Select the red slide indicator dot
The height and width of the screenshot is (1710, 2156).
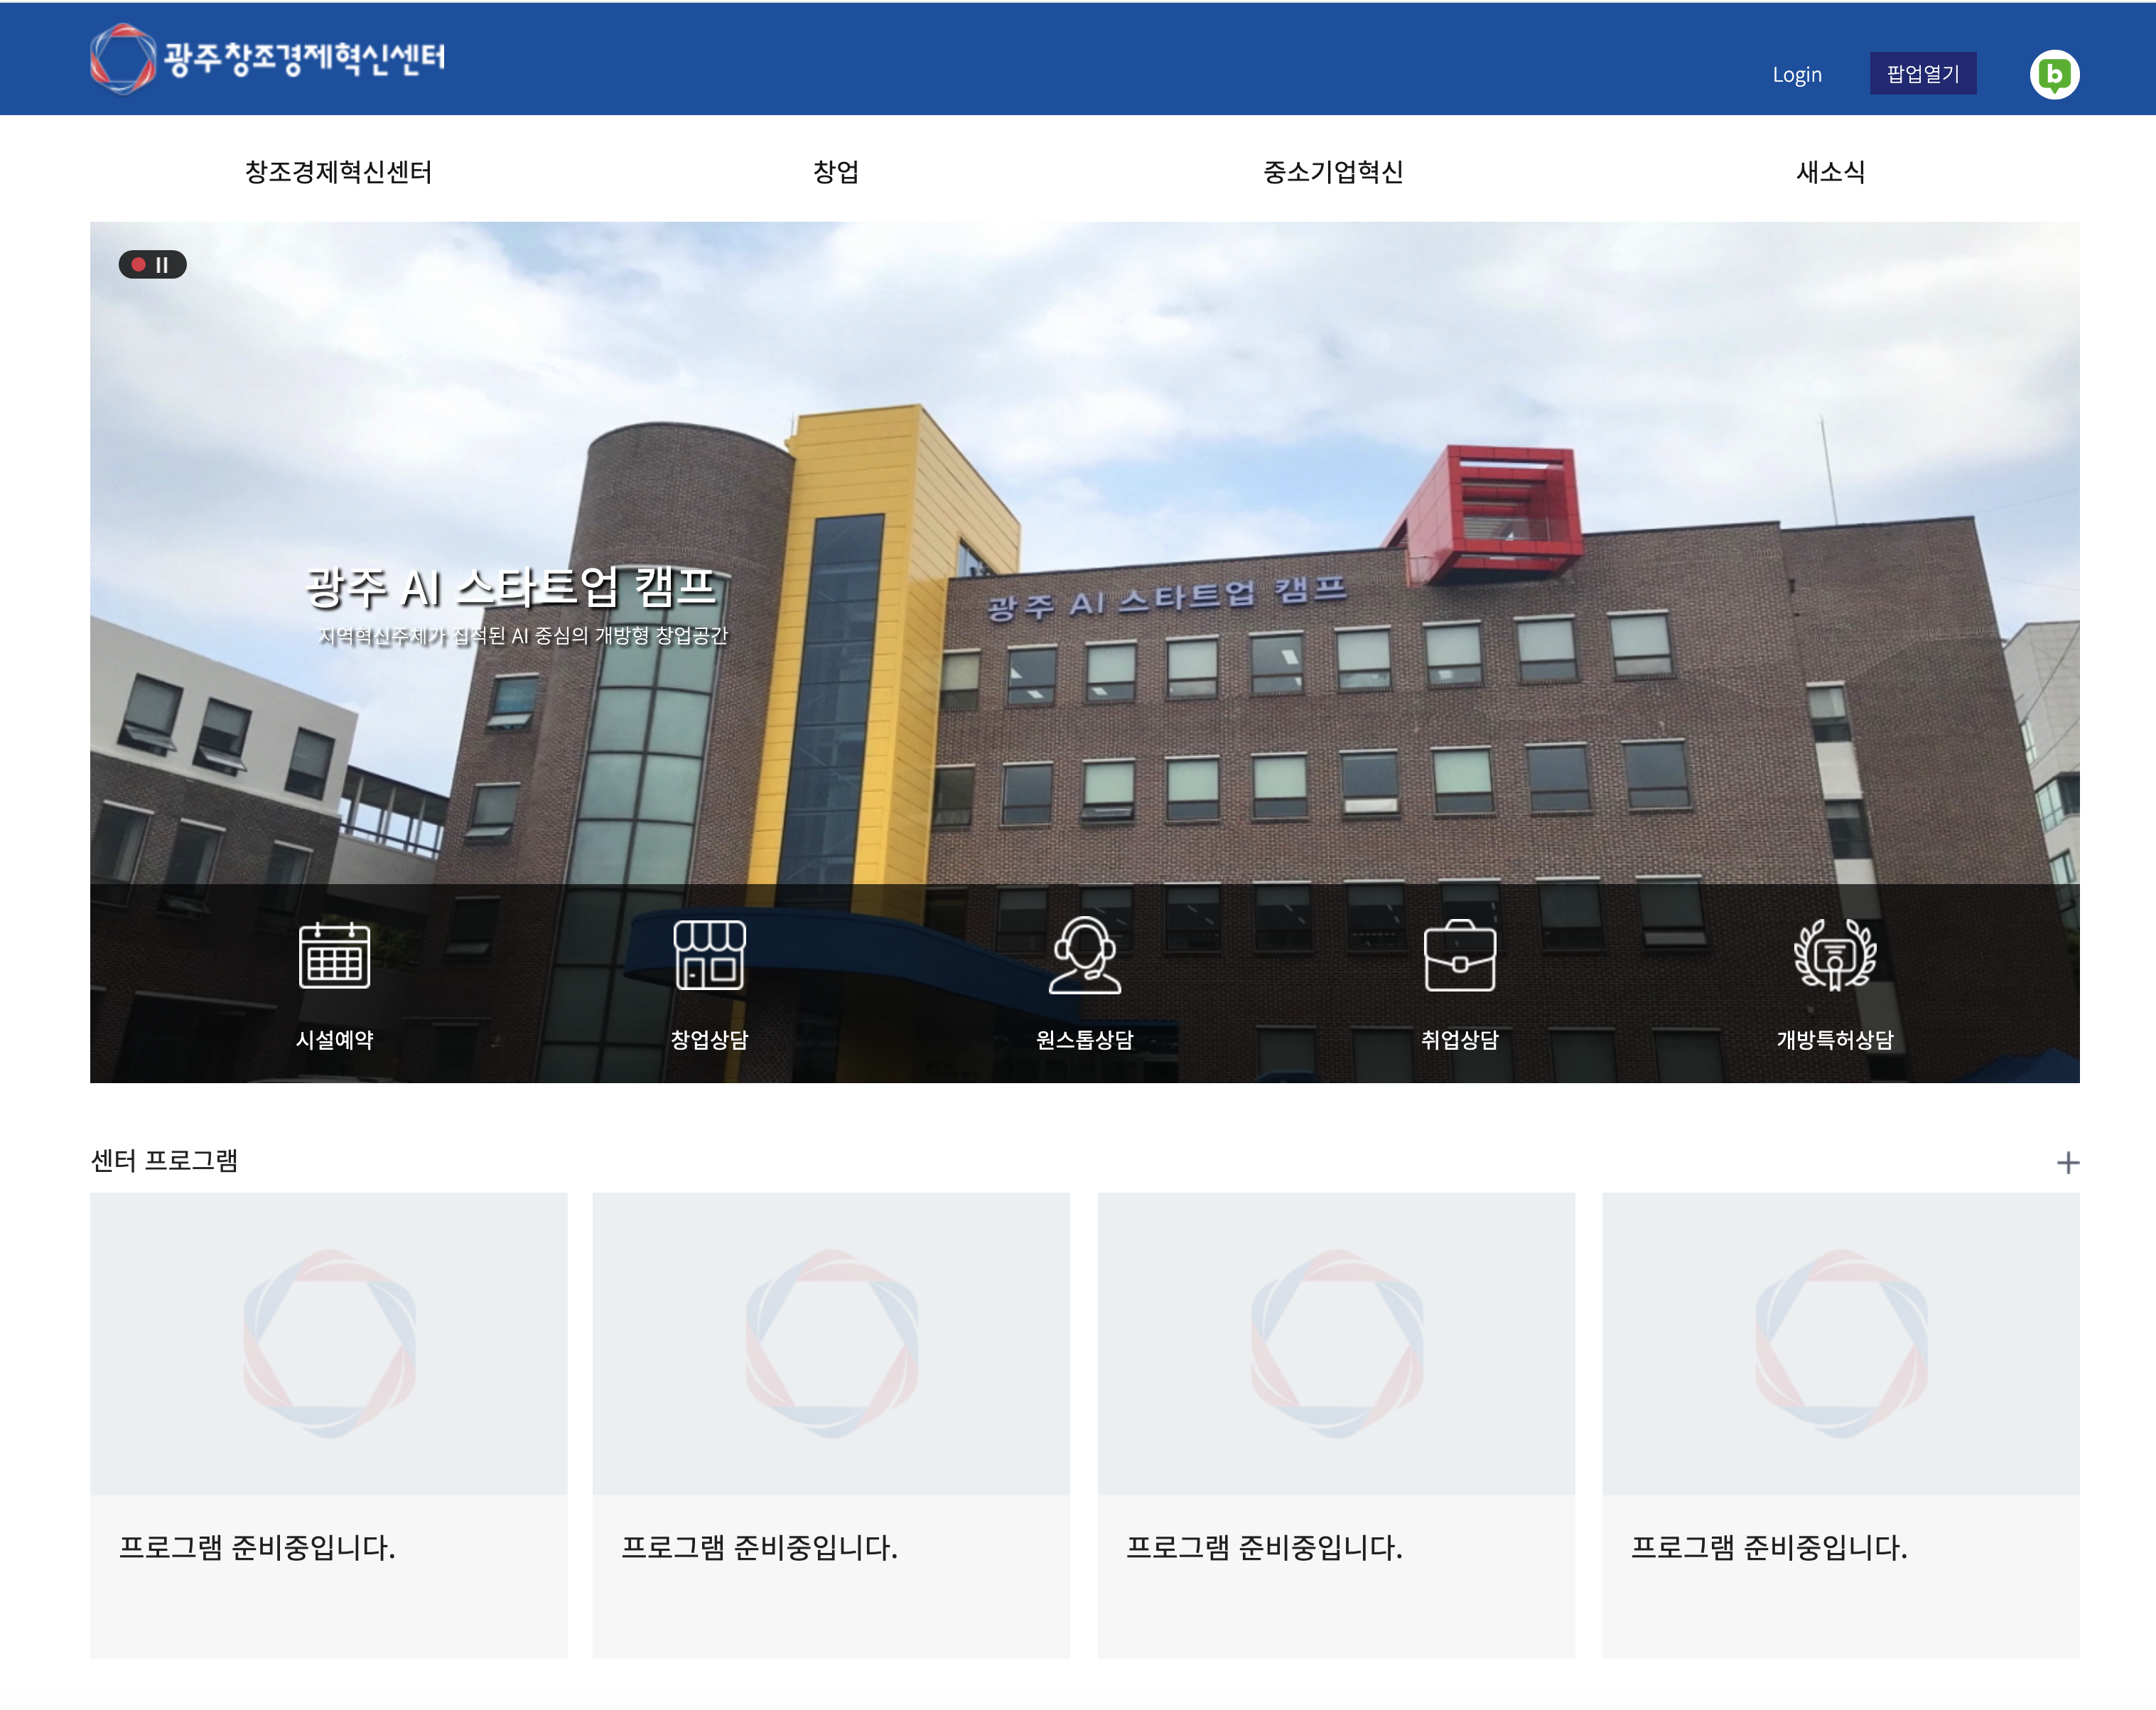[x=139, y=265]
